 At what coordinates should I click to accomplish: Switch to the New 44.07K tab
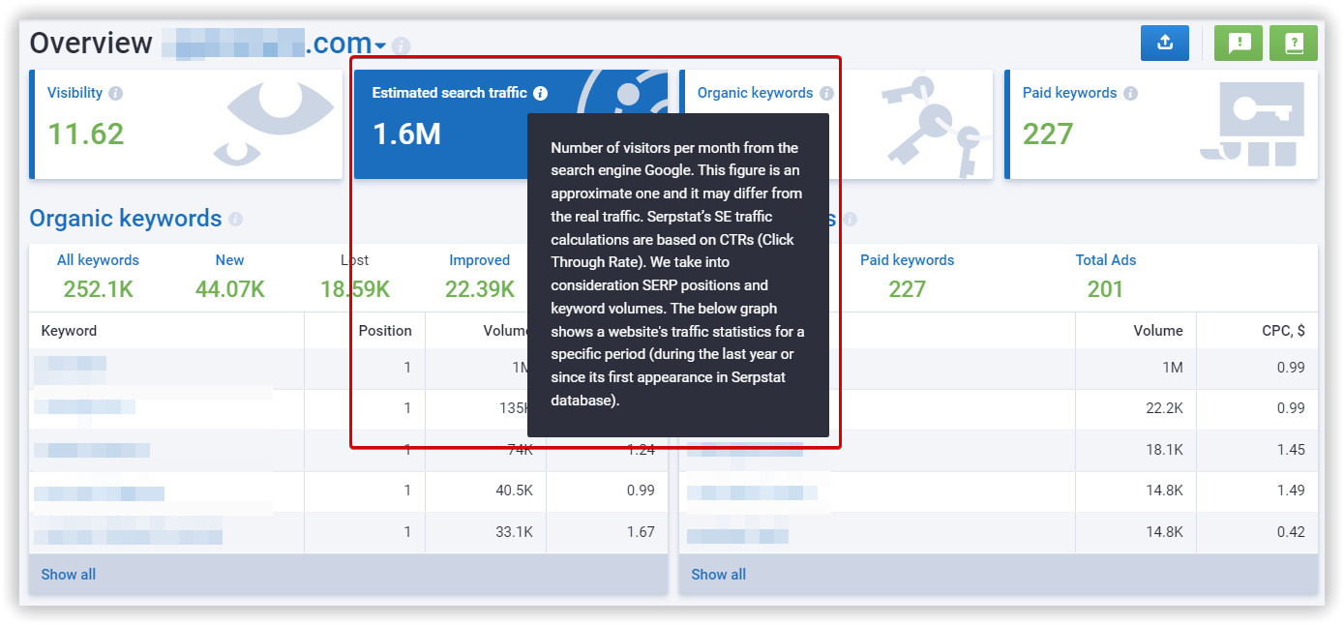pyautogui.click(x=230, y=276)
